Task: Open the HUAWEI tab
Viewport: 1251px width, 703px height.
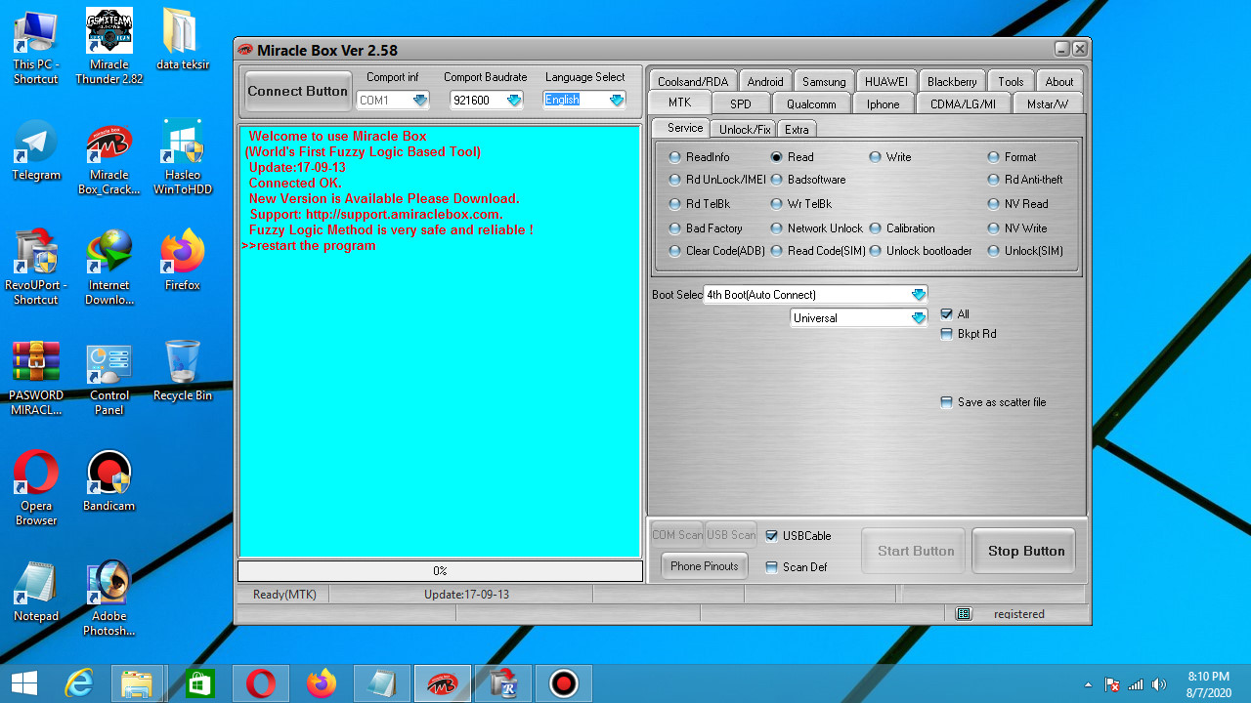Action: tap(886, 81)
